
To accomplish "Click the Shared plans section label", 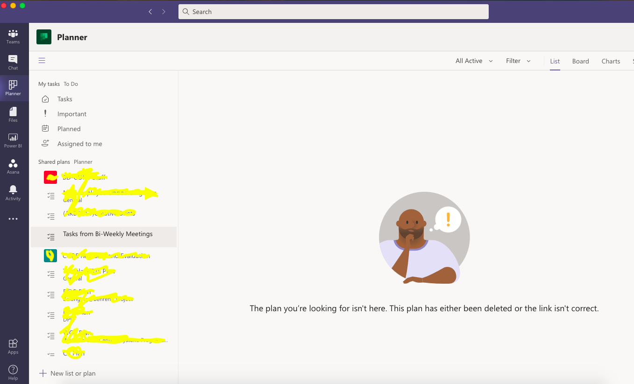I will coord(54,162).
